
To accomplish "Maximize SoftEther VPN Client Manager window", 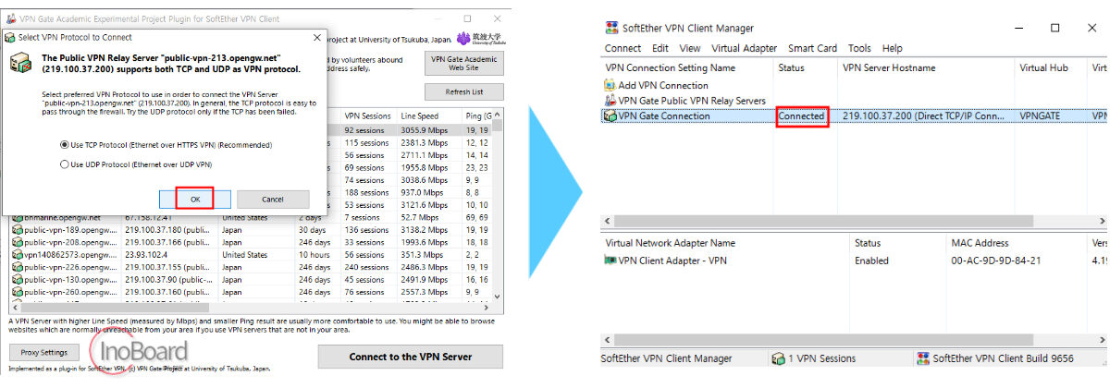I will pyautogui.click(x=1055, y=28).
